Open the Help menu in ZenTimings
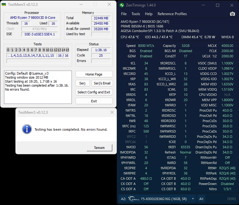The image size is (239, 205). [x=149, y=14]
